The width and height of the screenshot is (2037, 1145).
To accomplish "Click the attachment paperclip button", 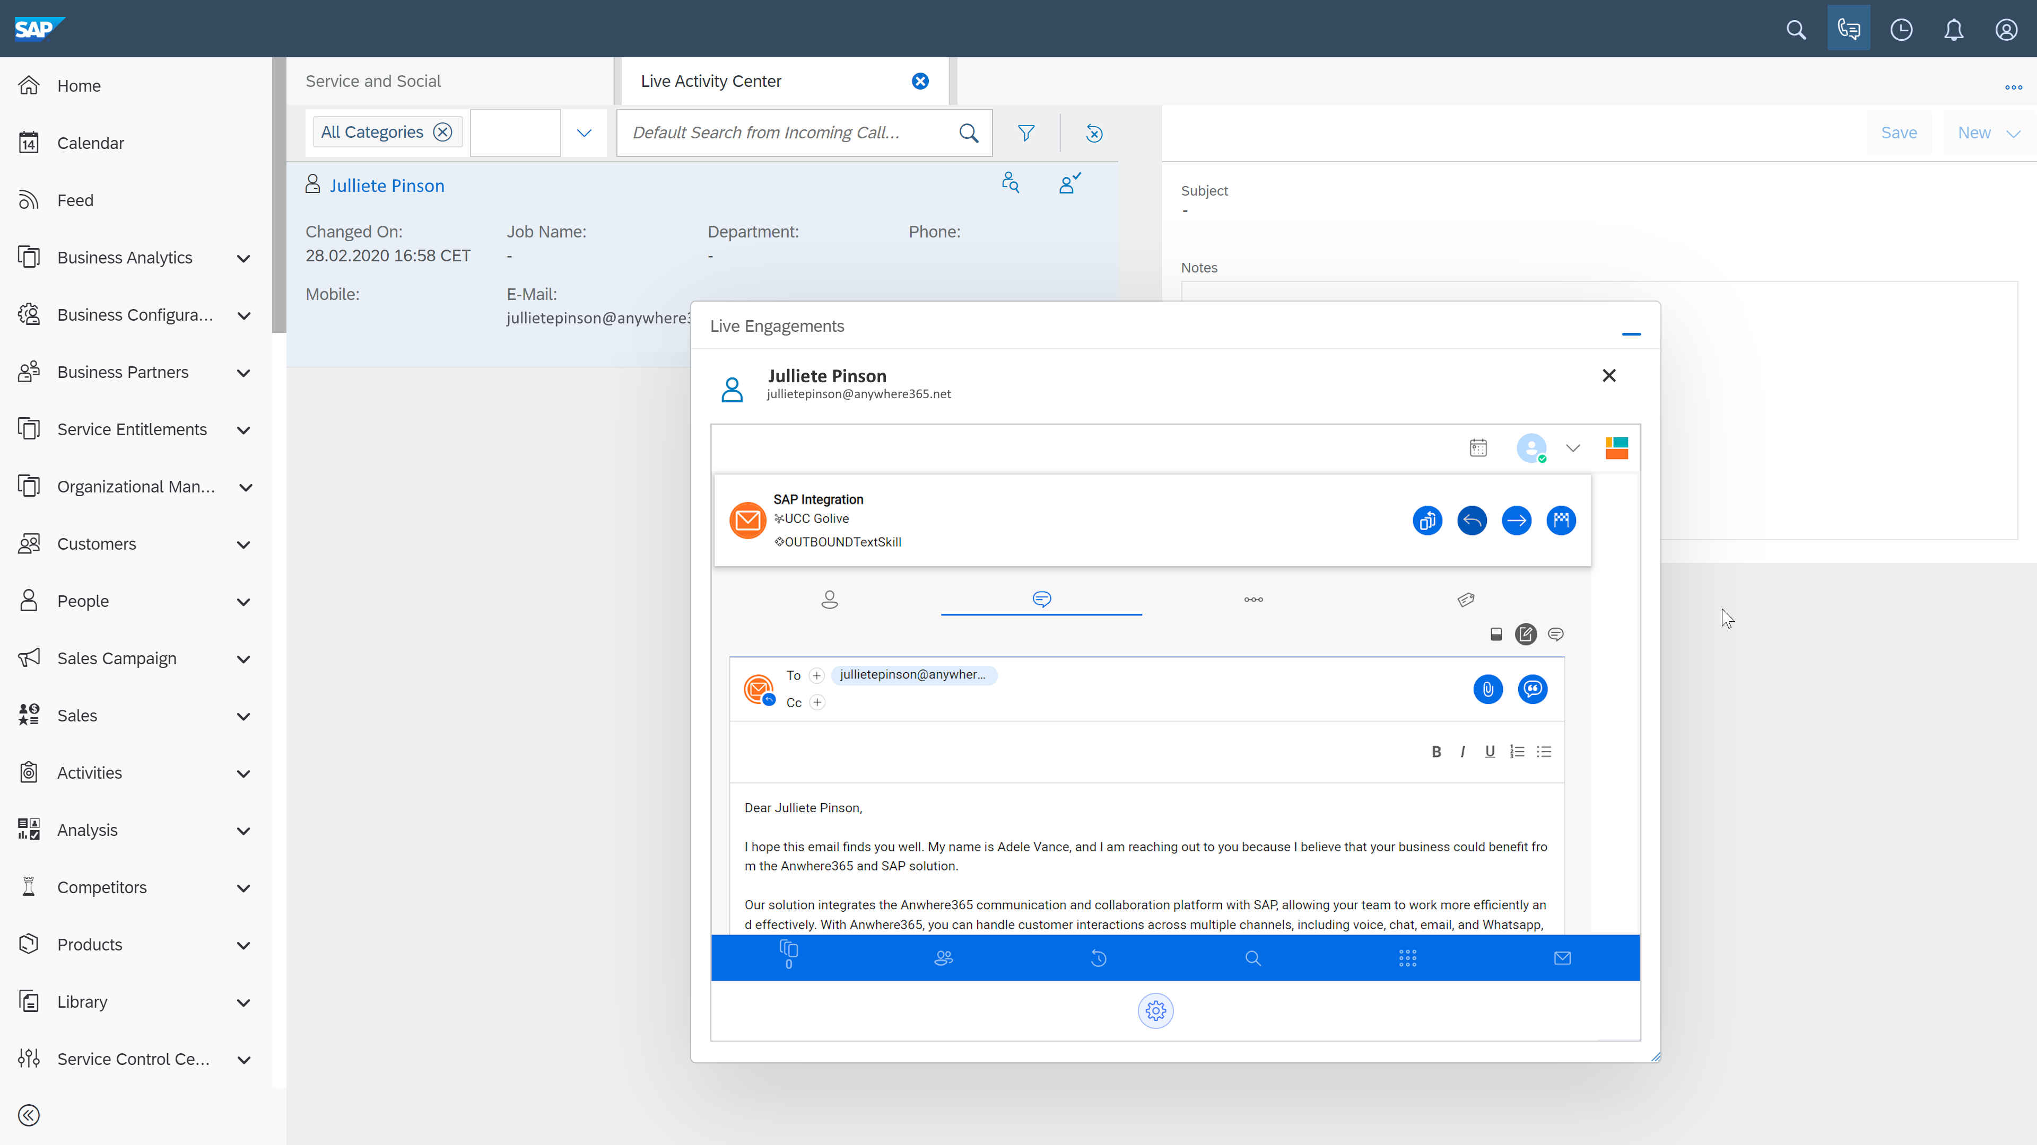I will pyautogui.click(x=1487, y=689).
